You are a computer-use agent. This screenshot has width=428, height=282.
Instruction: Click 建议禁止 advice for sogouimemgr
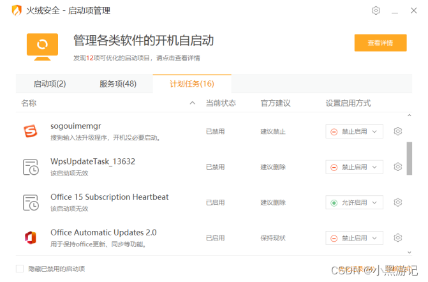273,131
